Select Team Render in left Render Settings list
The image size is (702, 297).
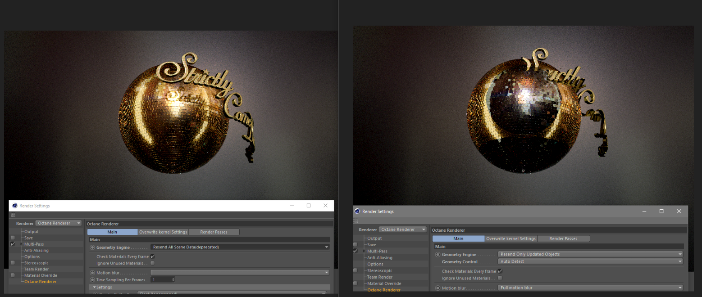[36, 269]
